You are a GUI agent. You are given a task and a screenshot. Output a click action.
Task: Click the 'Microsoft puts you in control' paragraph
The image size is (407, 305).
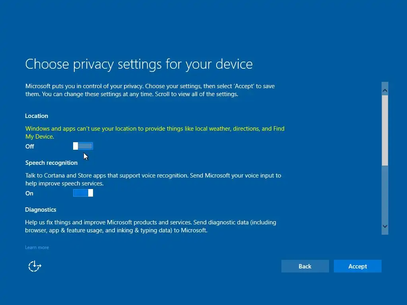click(150, 86)
